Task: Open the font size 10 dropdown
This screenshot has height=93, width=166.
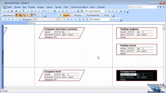Action: (64, 19)
